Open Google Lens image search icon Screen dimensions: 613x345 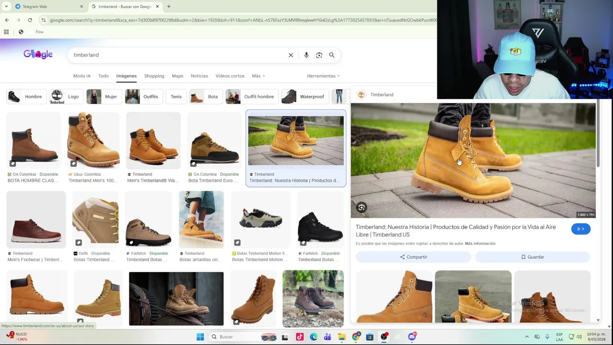click(319, 55)
